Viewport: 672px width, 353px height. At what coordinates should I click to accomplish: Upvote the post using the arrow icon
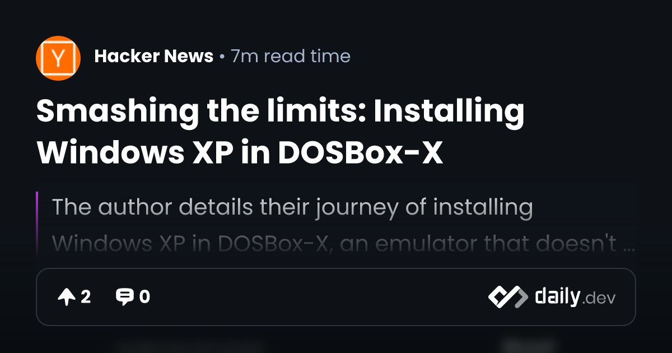pyautogui.click(x=67, y=297)
